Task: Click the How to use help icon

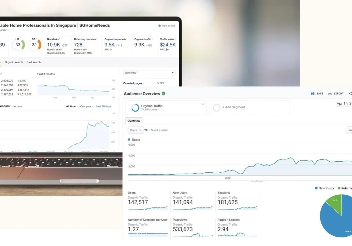Action: (x=160, y=26)
